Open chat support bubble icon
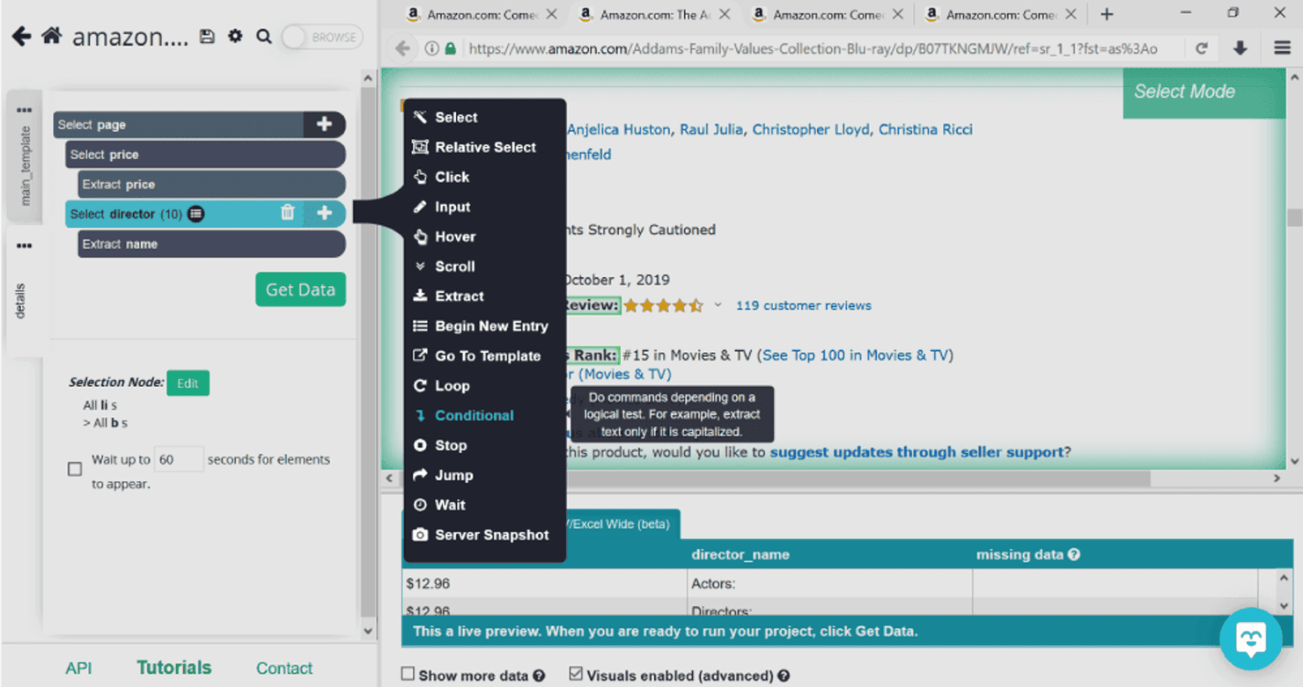This screenshot has width=1303, height=687. pyautogui.click(x=1250, y=639)
